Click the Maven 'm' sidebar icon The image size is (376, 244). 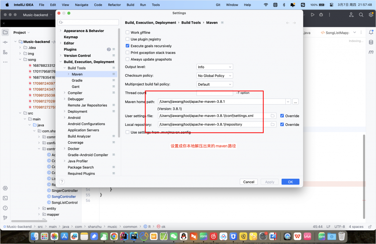(x=371, y=52)
